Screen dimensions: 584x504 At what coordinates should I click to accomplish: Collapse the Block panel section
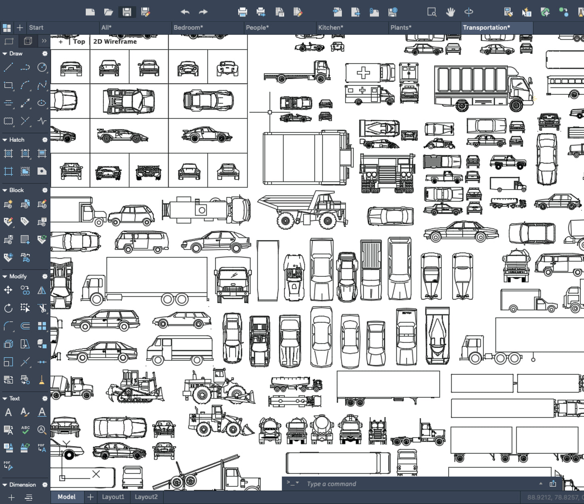point(5,190)
